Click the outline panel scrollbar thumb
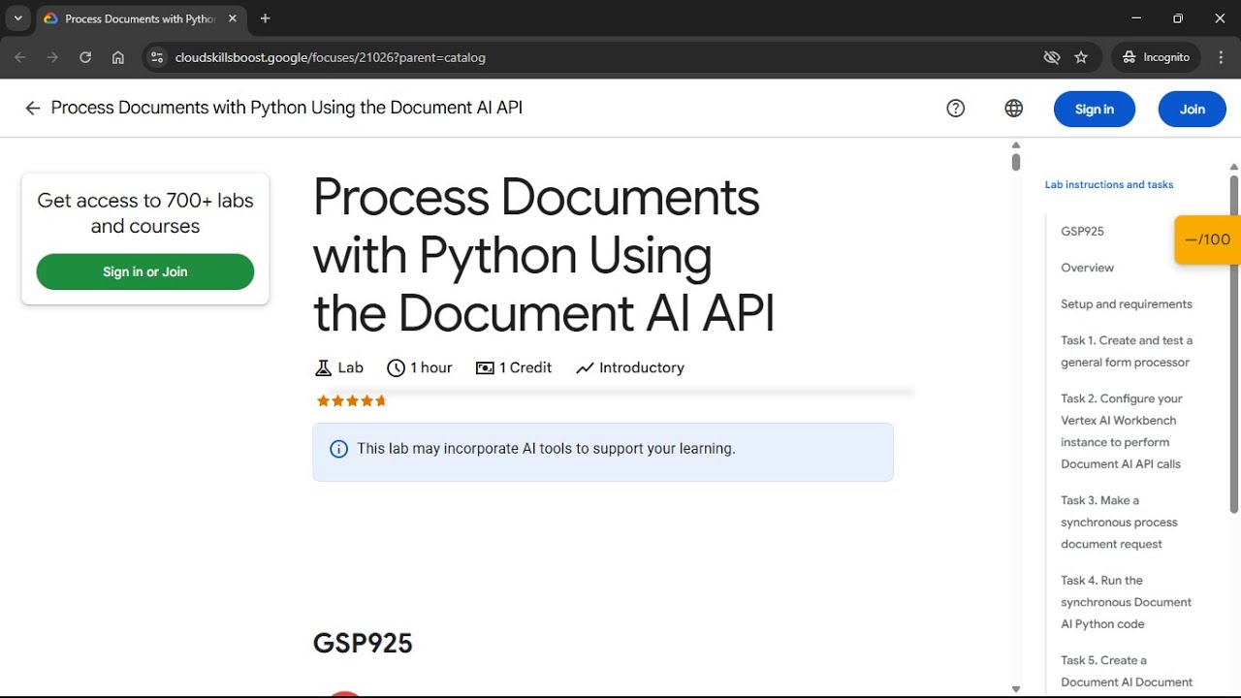Screen dimensions: 1241x698 click(x=1234, y=344)
